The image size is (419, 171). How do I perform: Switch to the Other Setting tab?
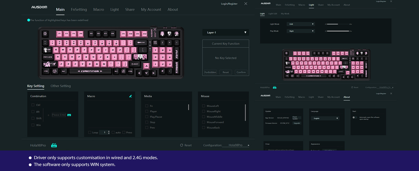(x=61, y=86)
